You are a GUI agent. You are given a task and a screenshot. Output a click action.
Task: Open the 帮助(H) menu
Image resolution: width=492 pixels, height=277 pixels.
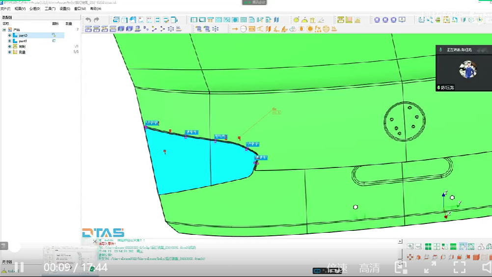click(x=96, y=9)
